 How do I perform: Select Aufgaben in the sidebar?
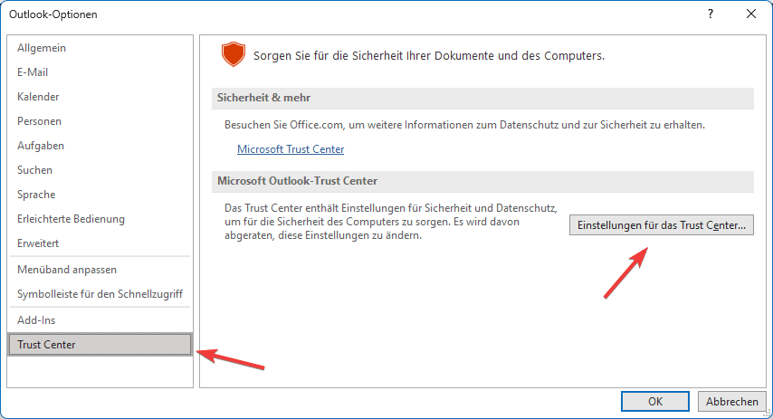click(41, 146)
